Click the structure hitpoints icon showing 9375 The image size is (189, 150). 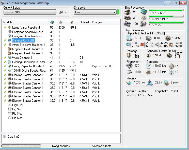168,38
